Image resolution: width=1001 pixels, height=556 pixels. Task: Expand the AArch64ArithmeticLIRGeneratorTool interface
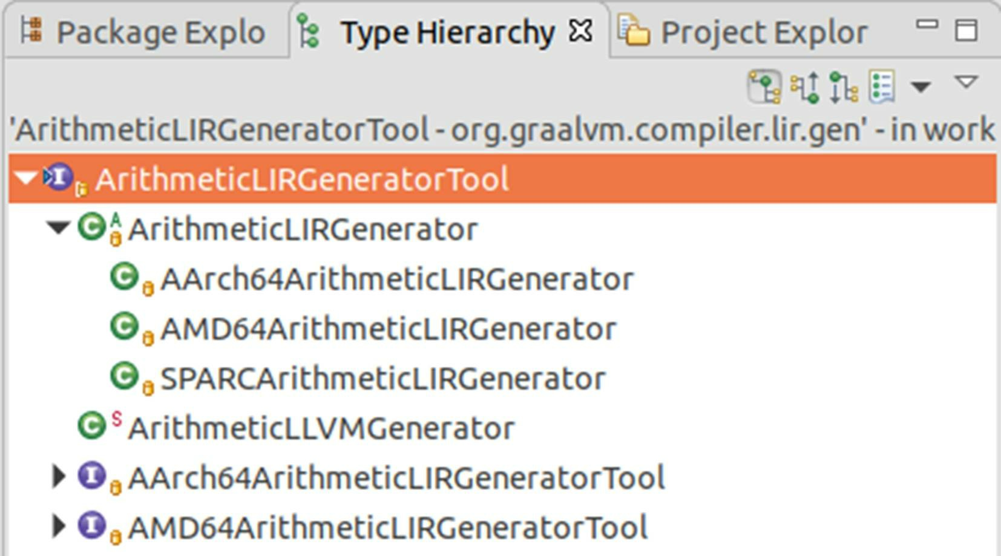point(59,477)
